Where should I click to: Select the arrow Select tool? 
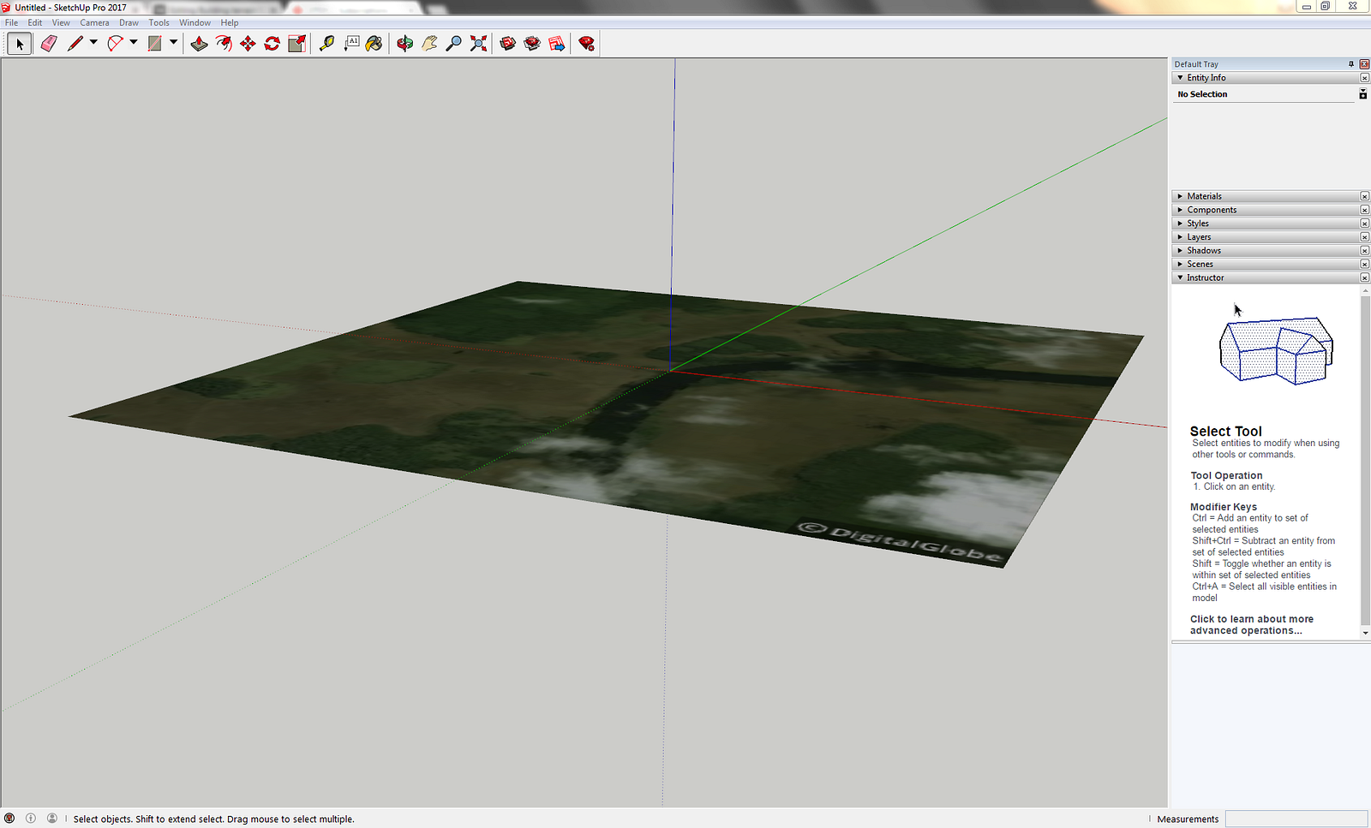(20, 44)
